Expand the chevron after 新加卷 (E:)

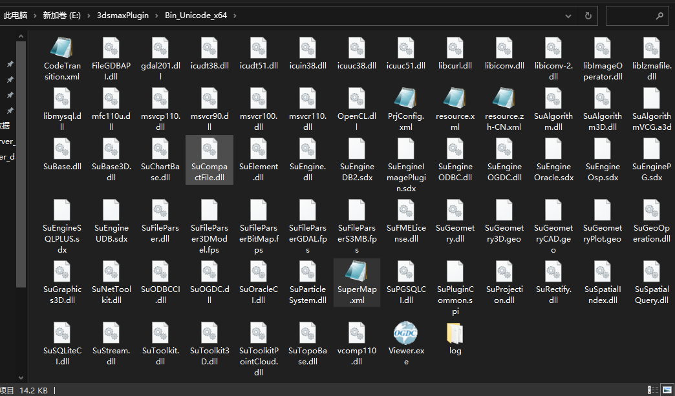coord(89,16)
